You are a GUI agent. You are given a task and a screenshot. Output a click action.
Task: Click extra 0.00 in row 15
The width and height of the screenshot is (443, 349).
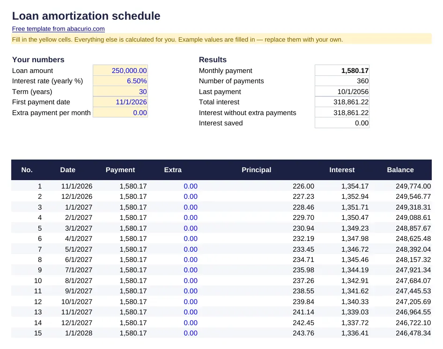[x=191, y=333]
